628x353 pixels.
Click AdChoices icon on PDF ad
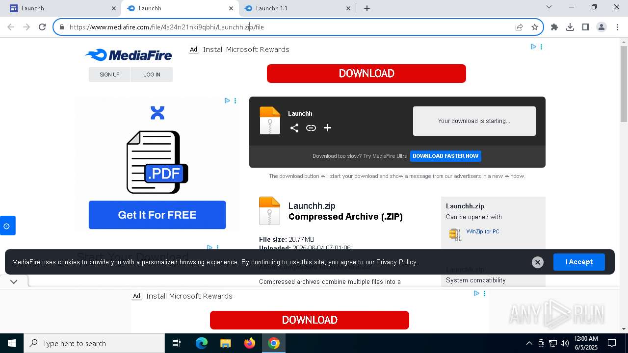[227, 101]
